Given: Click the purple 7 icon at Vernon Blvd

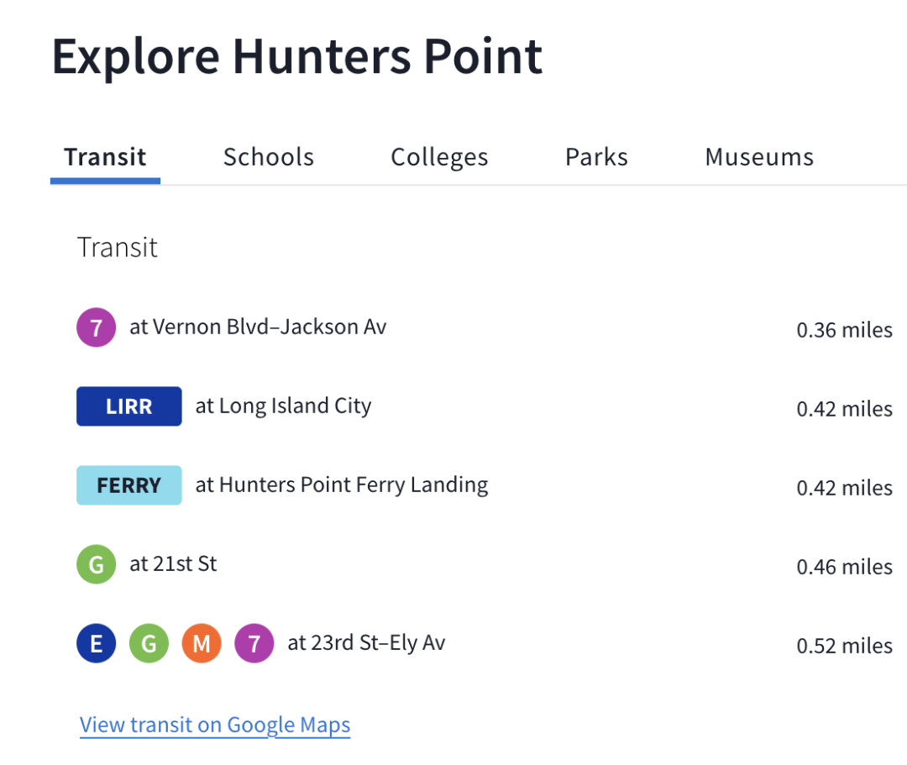Looking at the screenshot, I should 96,327.
